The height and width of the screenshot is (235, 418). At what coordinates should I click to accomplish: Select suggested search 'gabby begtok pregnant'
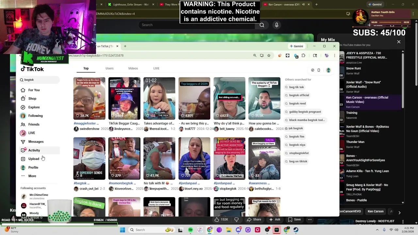click(303, 112)
